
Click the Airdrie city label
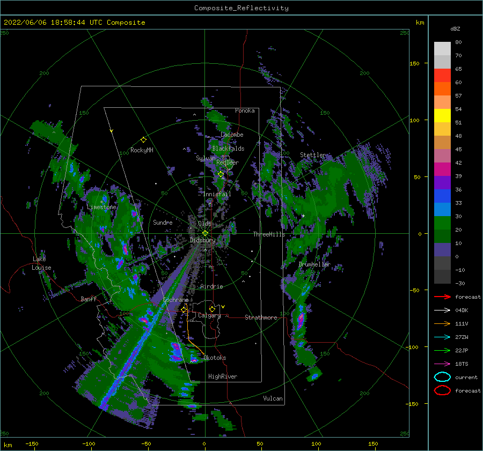(211, 286)
